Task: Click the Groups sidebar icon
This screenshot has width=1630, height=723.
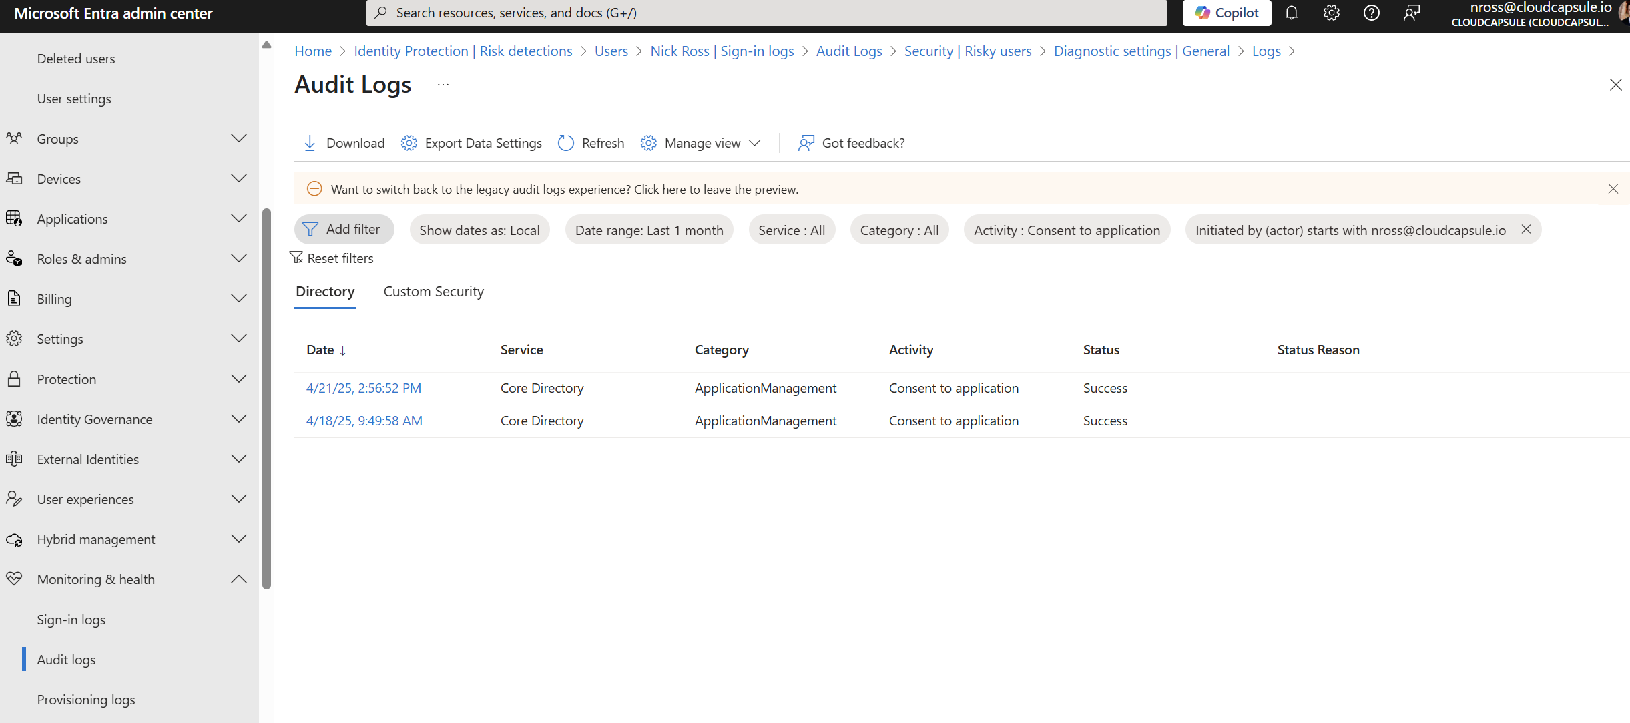Action: [14, 139]
